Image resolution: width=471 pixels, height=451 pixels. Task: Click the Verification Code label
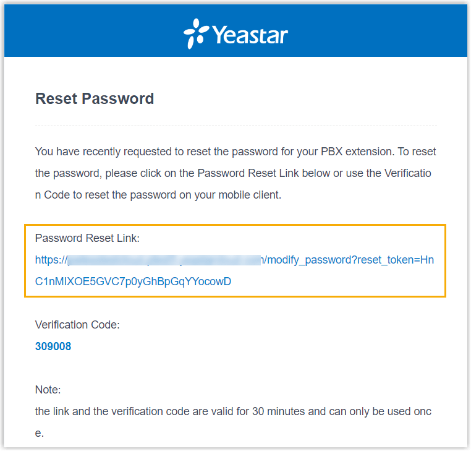click(77, 325)
